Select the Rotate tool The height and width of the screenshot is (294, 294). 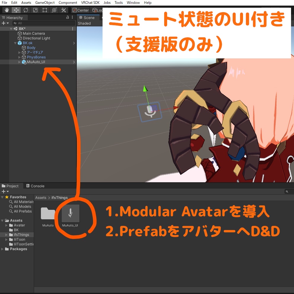point(26,10)
